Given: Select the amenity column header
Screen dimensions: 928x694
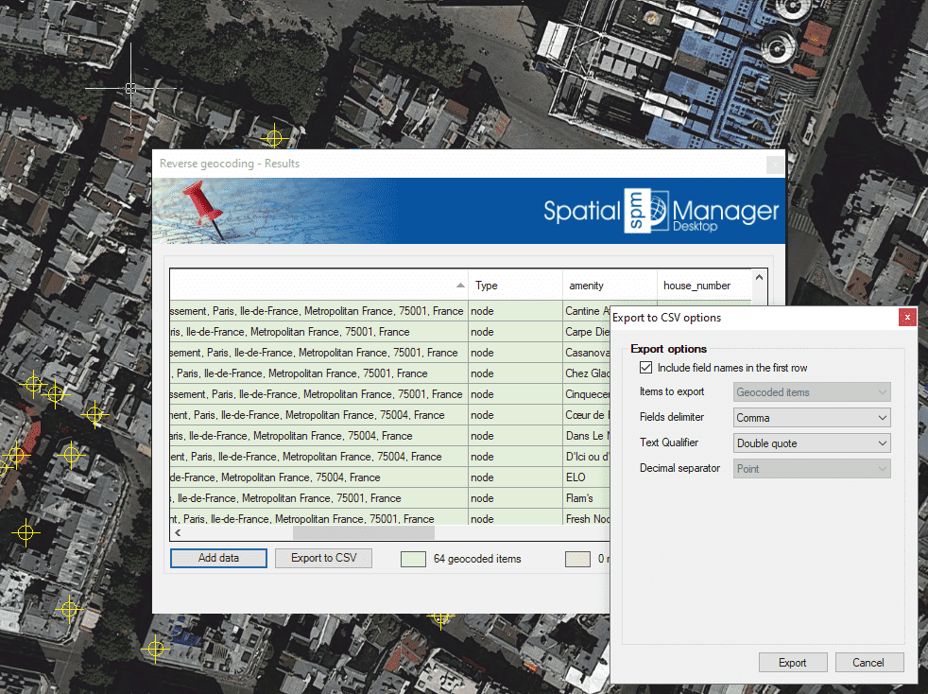Looking at the screenshot, I should [x=609, y=286].
